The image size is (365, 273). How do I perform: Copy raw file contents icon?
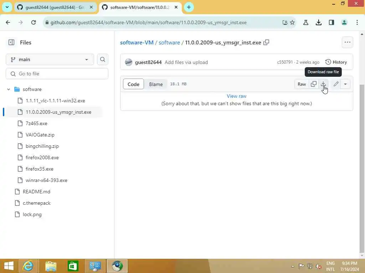[314, 84]
